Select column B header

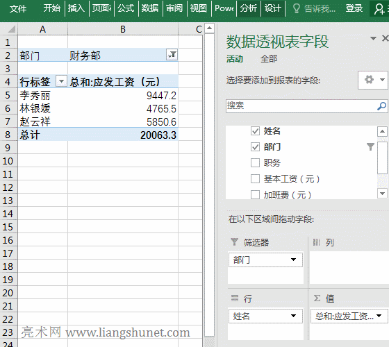point(123,29)
